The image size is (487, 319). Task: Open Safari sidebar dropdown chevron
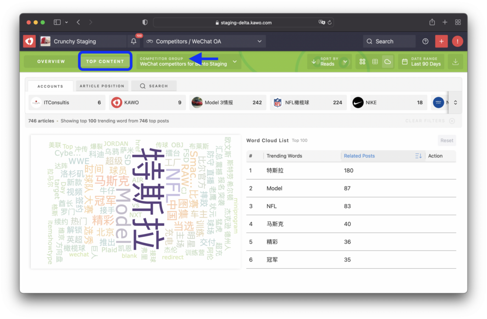[x=67, y=22]
